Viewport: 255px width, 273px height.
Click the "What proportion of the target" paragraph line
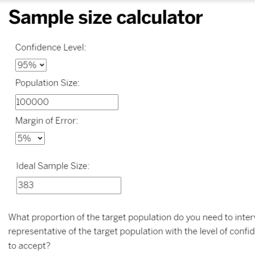coord(131,217)
